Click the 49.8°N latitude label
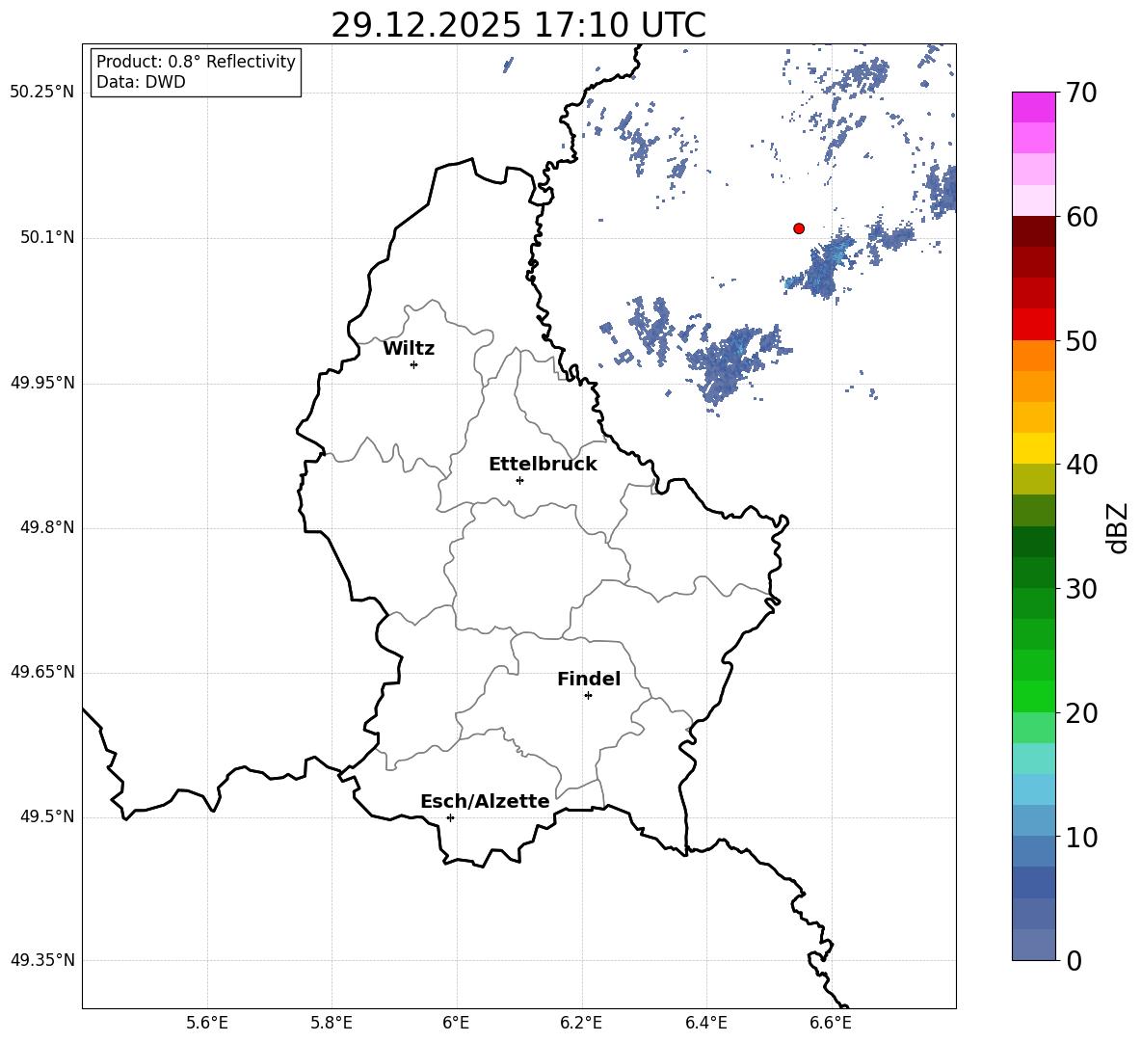Viewport: 1141px width, 1042px height. click(47, 527)
